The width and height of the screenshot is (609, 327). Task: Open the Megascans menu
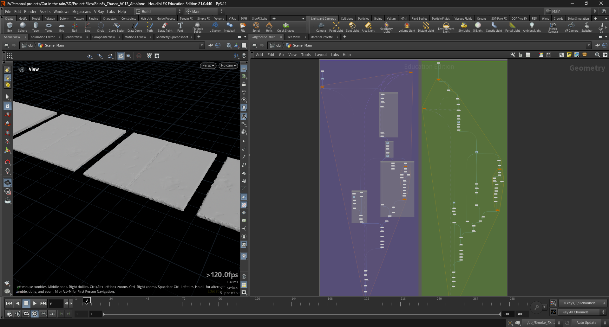point(82,11)
